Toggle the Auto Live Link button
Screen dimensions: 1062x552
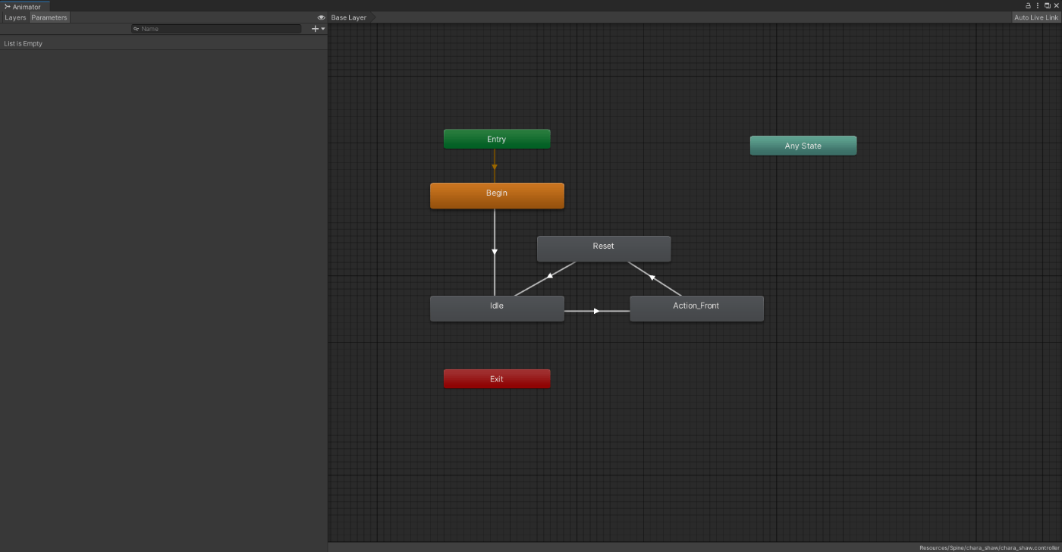click(x=1036, y=17)
